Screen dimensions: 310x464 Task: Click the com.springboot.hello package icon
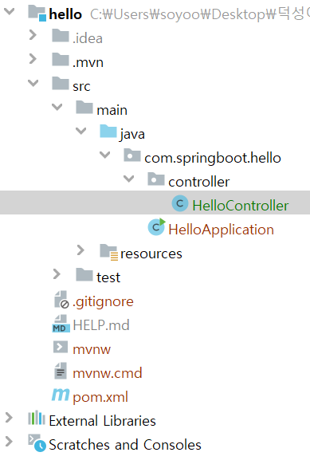(x=132, y=155)
